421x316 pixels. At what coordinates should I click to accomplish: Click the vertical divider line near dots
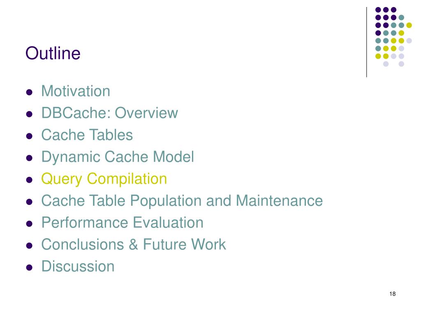(x=366, y=42)
